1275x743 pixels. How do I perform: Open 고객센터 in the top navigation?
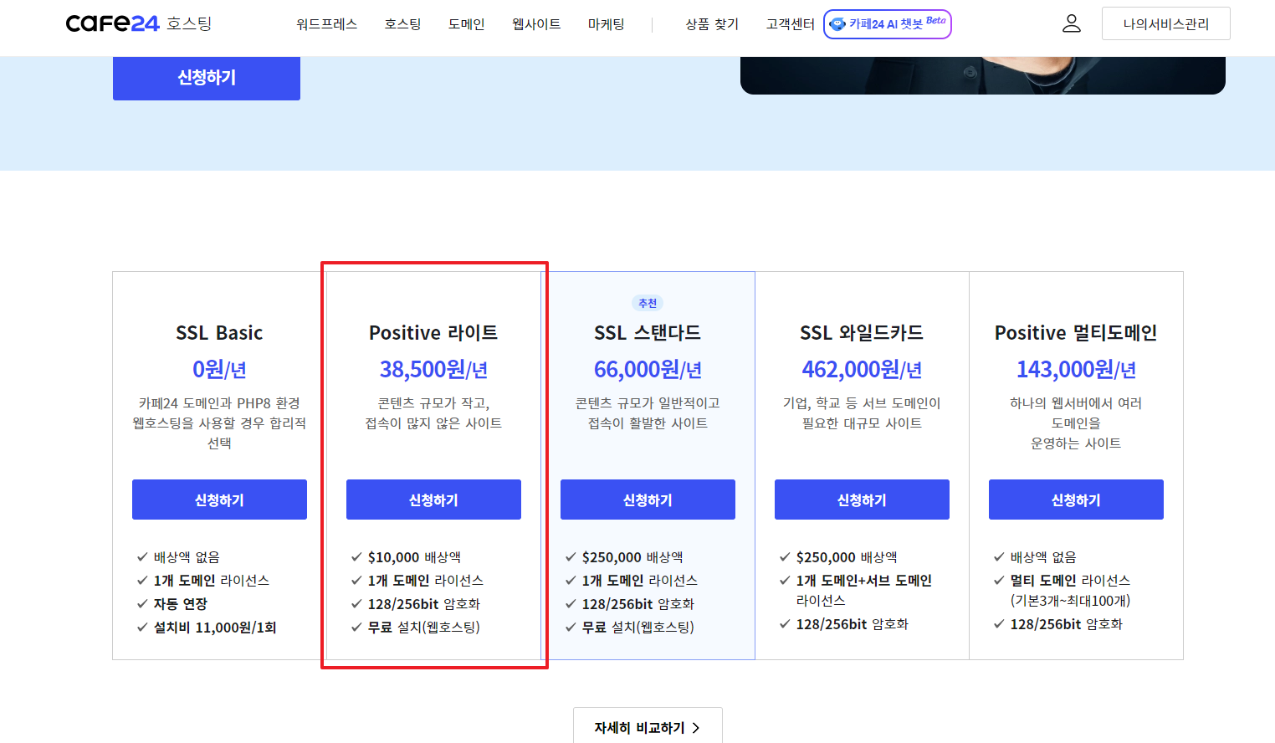(x=790, y=24)
